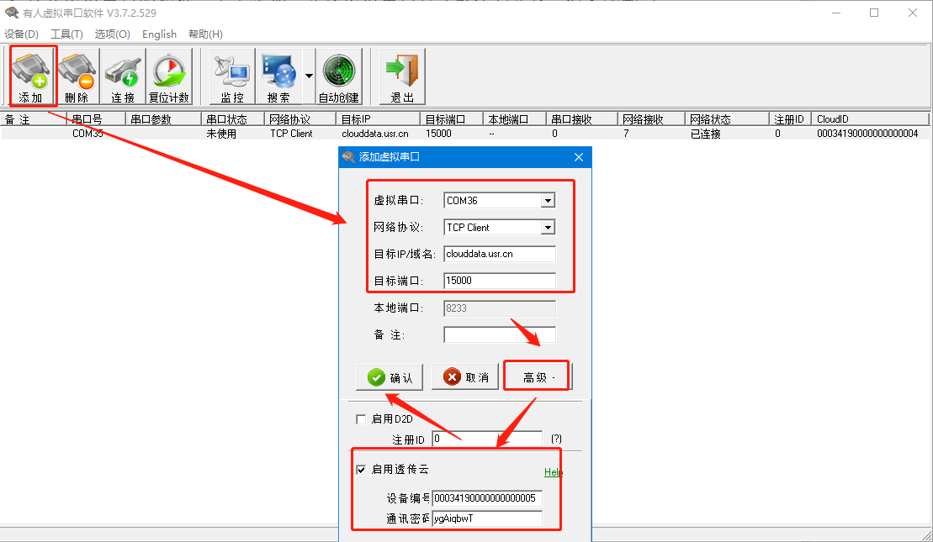The height and width of the screenshot is (542, 933).
Task: Toggle the 启用透传云 checkbox
Action: [x=361, y=470]
